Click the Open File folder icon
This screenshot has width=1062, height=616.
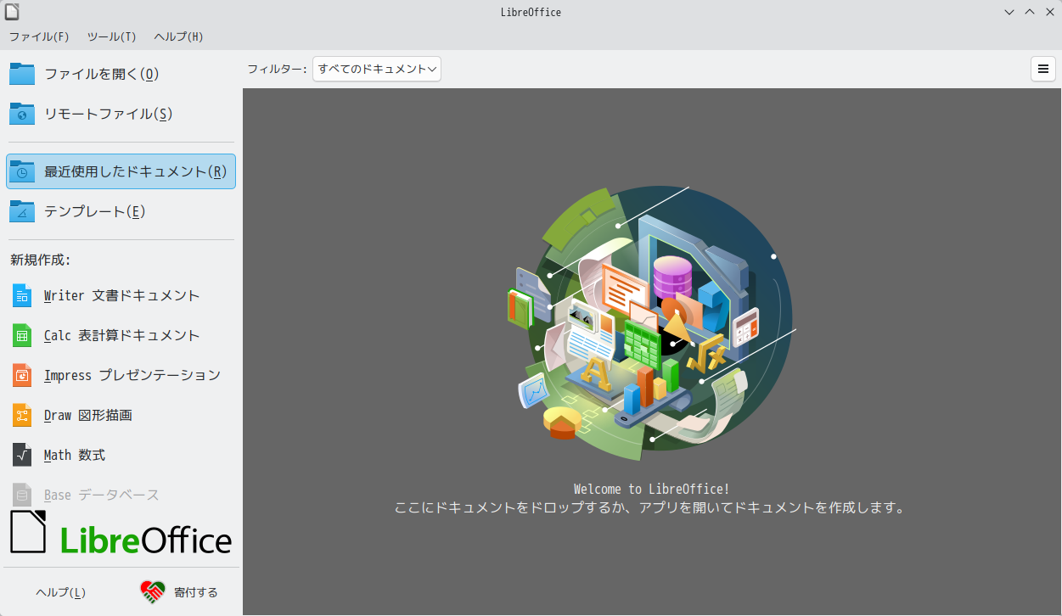click(22, 74)
